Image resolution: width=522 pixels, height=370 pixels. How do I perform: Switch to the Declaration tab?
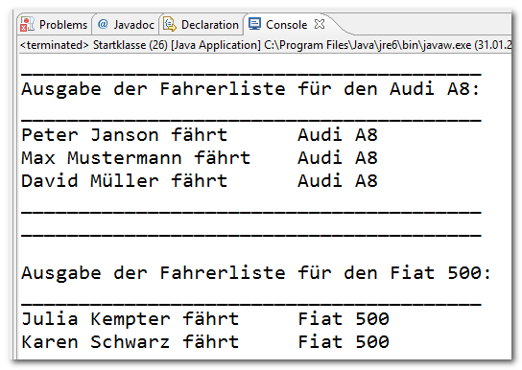[x=202, y=25]
